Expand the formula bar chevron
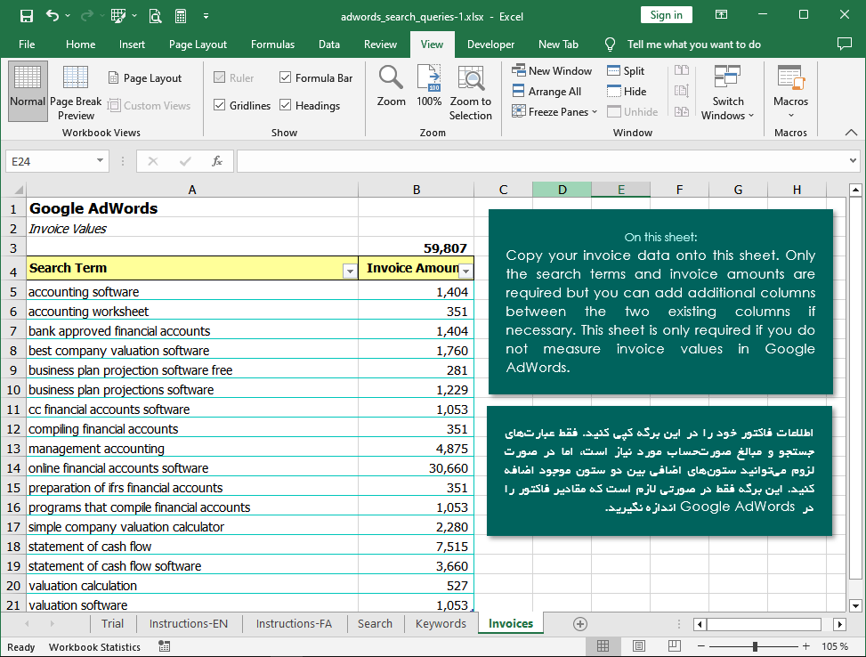This screenshot has height=657, width=866. 854,161
